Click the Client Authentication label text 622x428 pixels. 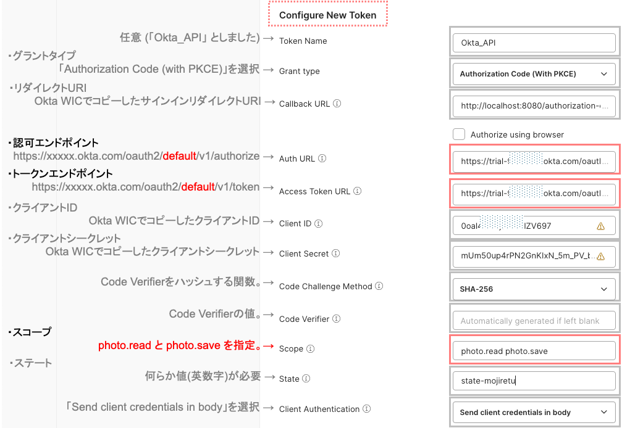click(x=319, y=409)
